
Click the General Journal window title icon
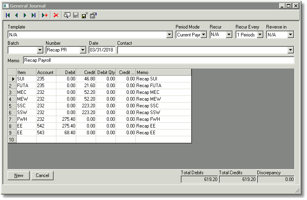click(x=6, y=6)
